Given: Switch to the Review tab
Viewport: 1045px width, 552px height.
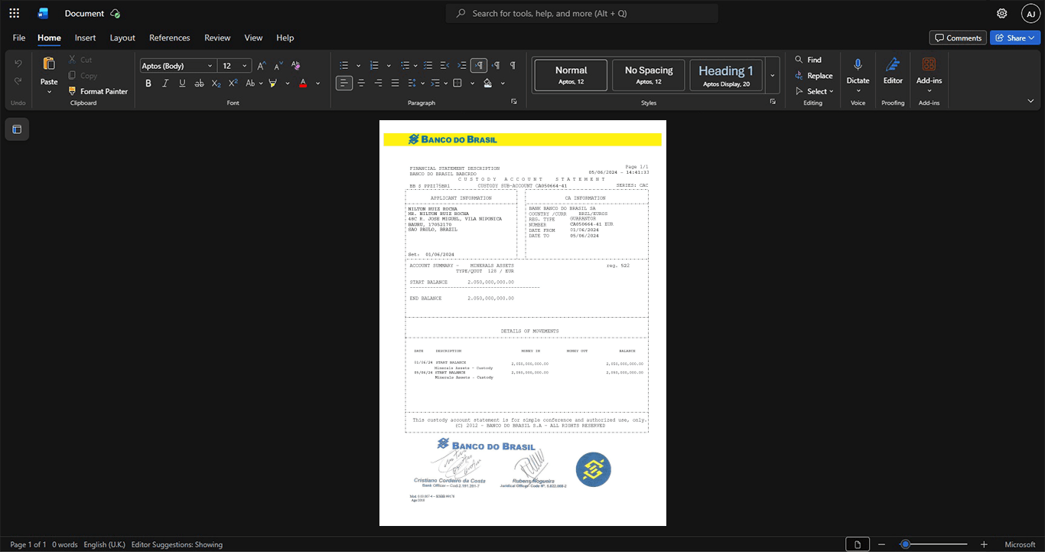Looking at the screenshot, I should [x=217, y=38].
